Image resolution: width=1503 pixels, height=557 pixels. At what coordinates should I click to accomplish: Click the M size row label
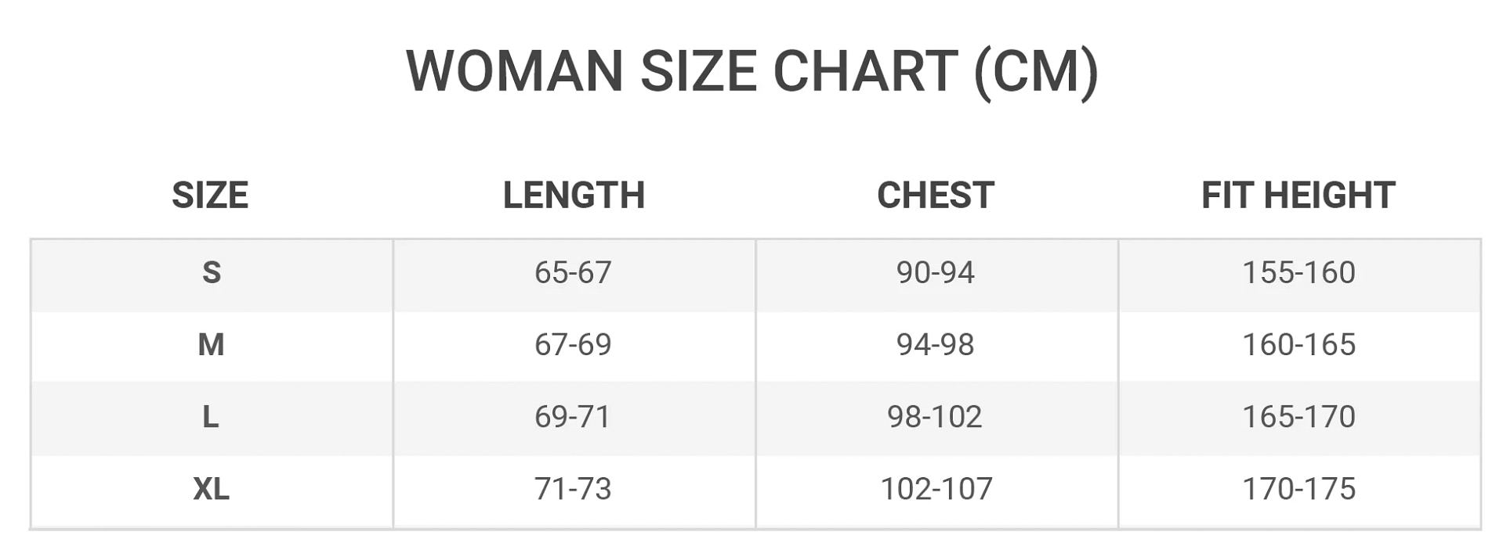[x=212, y=344]
